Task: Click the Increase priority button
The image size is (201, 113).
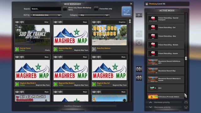Action: 164,102
